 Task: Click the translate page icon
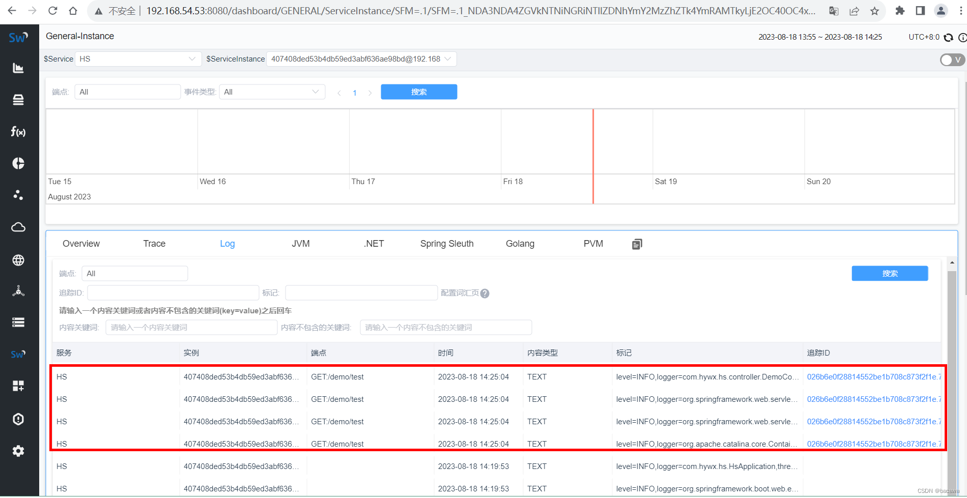pyautogui.click(x=834, y=11)
